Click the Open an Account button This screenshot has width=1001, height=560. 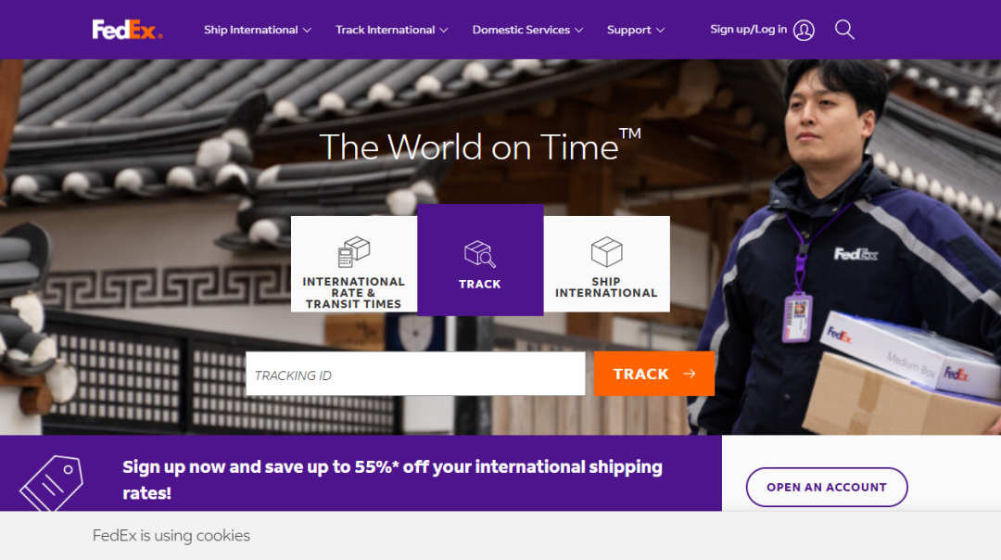pos(827,487)
